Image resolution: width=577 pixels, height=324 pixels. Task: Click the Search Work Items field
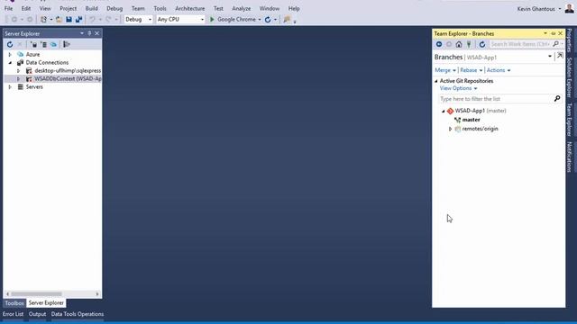[520, 44]
